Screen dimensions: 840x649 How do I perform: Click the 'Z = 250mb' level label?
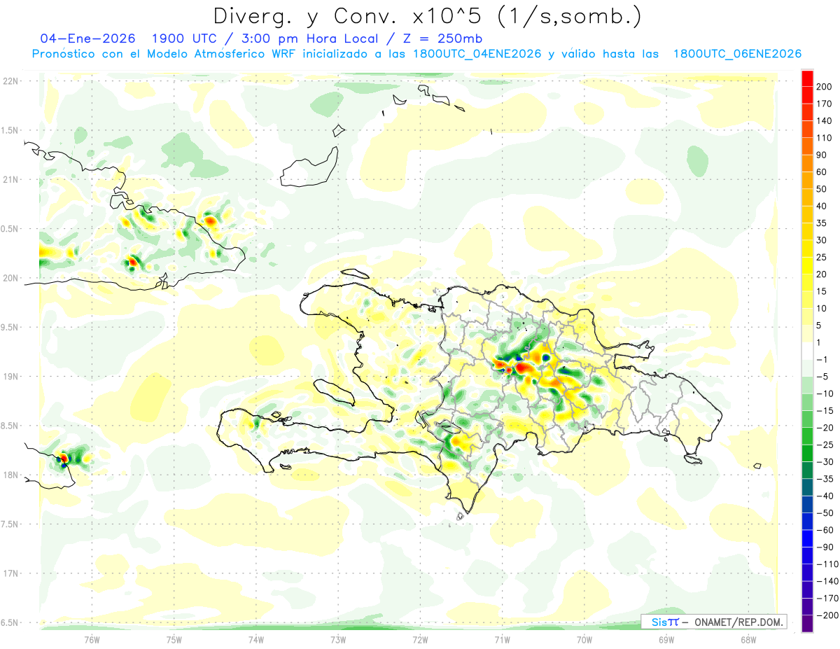(x=442, y=38)
